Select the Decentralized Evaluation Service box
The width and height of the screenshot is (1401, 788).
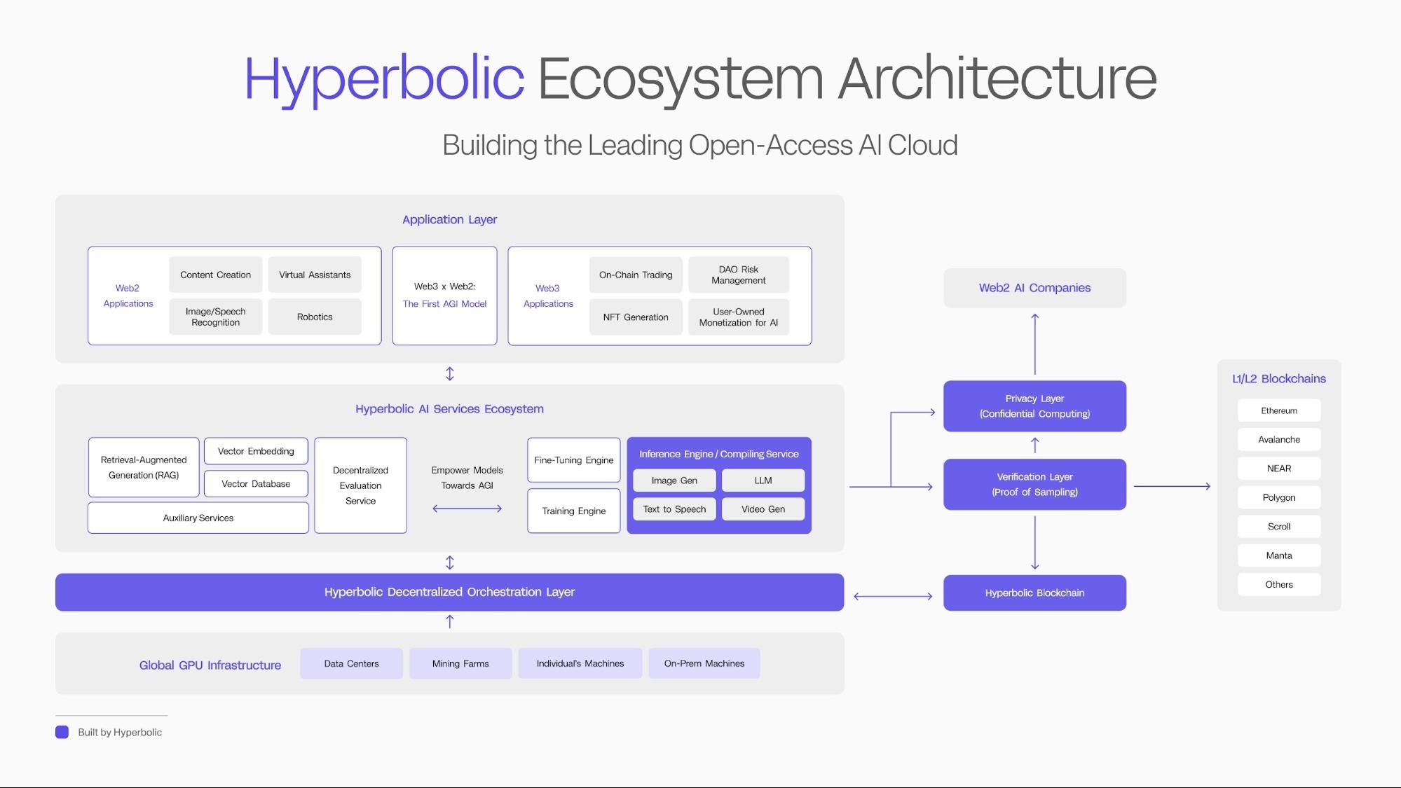360,485
